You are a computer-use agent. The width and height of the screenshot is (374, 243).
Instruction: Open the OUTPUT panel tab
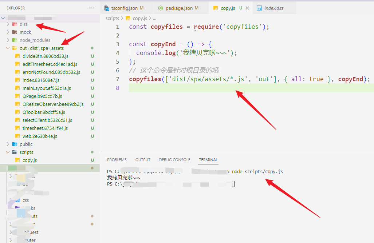(143, 160)
